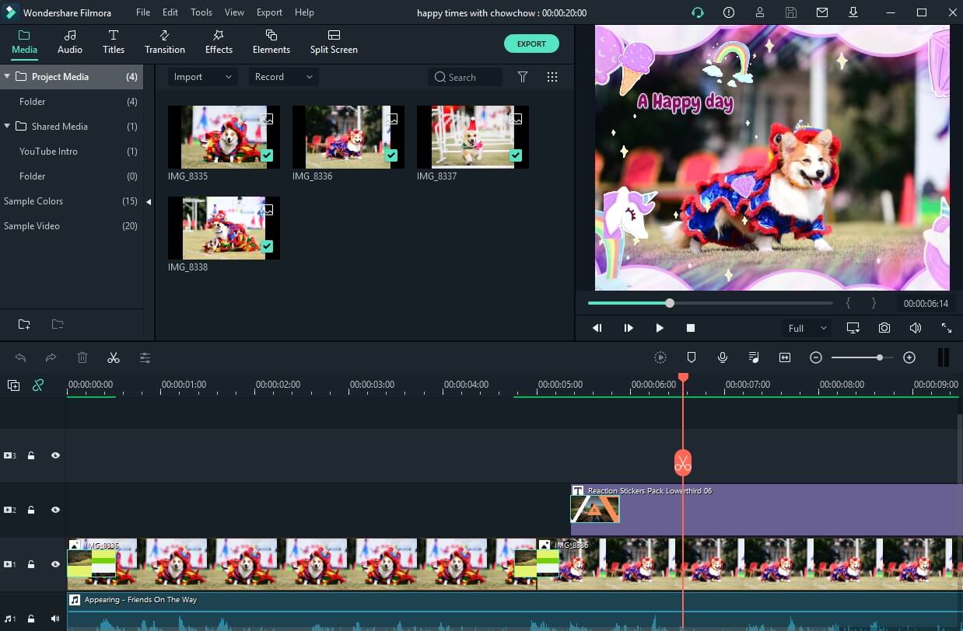
Task: Switch media grid view layout
Action: tap(552, 77)
